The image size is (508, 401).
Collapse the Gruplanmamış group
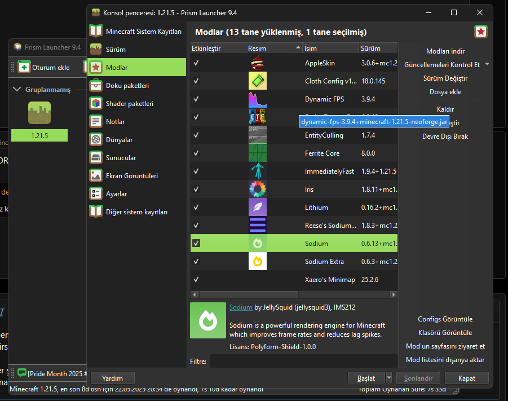[17, 89]
